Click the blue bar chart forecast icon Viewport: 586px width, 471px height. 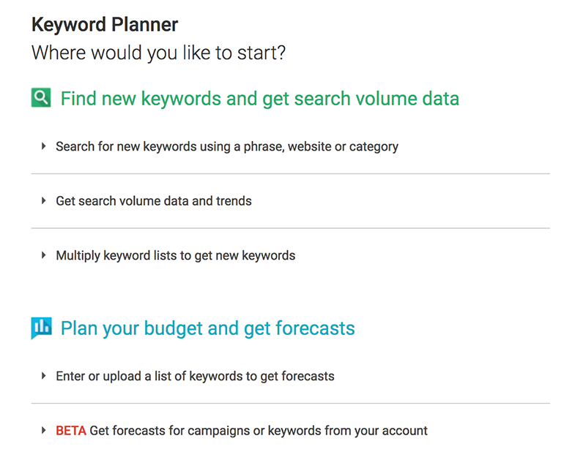click(41, 328)
